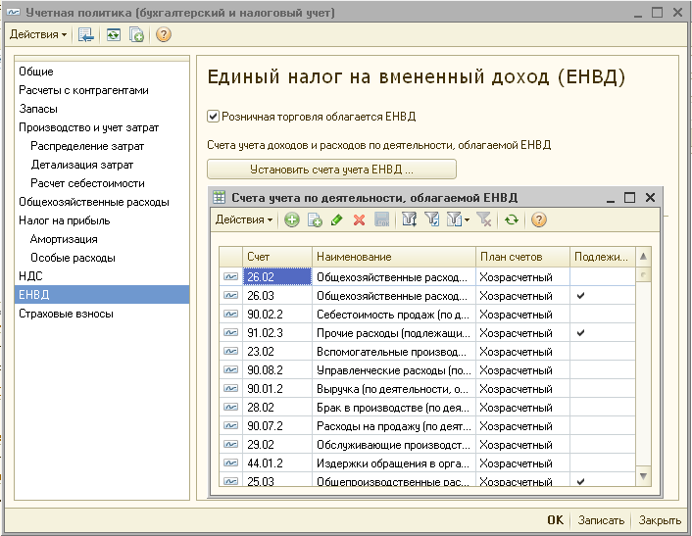Maximize the accounts list inner window

click(630, 197)
